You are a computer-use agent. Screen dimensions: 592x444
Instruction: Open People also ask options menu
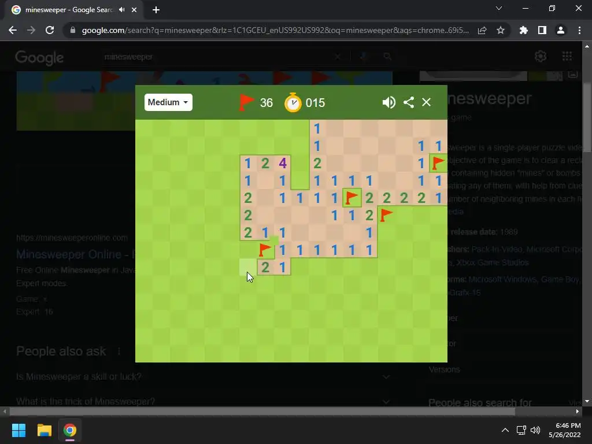(x=119, y=351)
